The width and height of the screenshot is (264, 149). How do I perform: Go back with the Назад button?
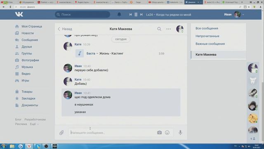click(x=65, y=29)
